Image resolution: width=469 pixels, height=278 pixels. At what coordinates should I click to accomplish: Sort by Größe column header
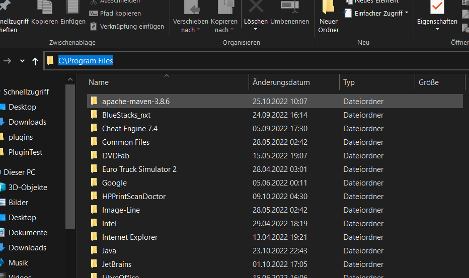(429, 82)
